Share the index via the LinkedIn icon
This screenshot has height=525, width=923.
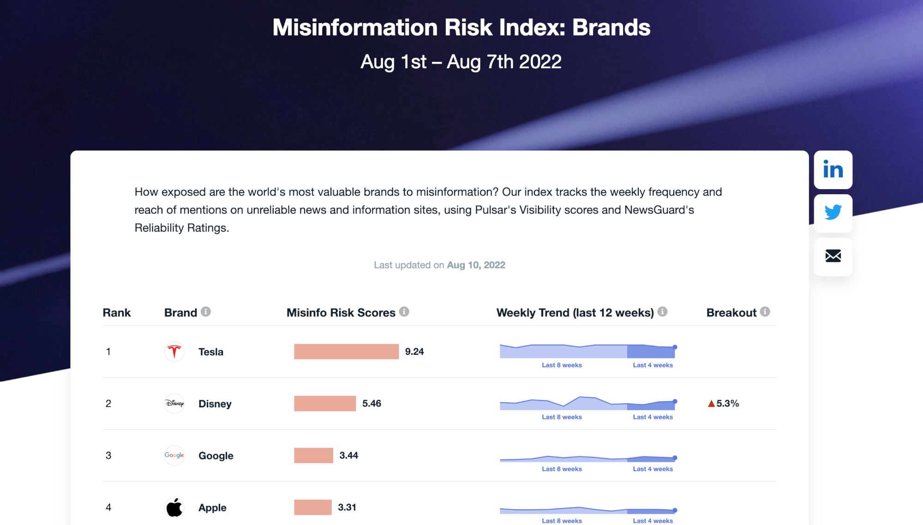coord(833,169)
